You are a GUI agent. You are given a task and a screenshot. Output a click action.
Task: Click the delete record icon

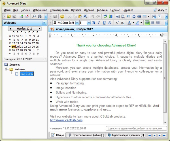click(x=27, y=16)
